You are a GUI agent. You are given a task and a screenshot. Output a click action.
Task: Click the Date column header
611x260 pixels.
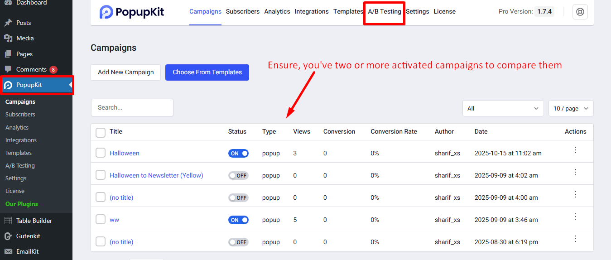[x=481, y=131]
